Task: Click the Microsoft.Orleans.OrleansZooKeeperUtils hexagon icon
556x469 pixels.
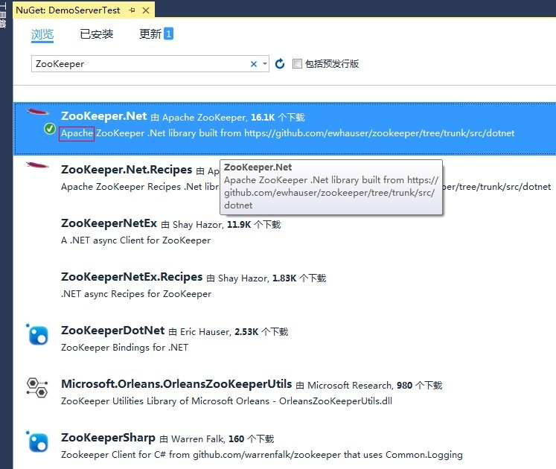Action: [x=37, y=387]
